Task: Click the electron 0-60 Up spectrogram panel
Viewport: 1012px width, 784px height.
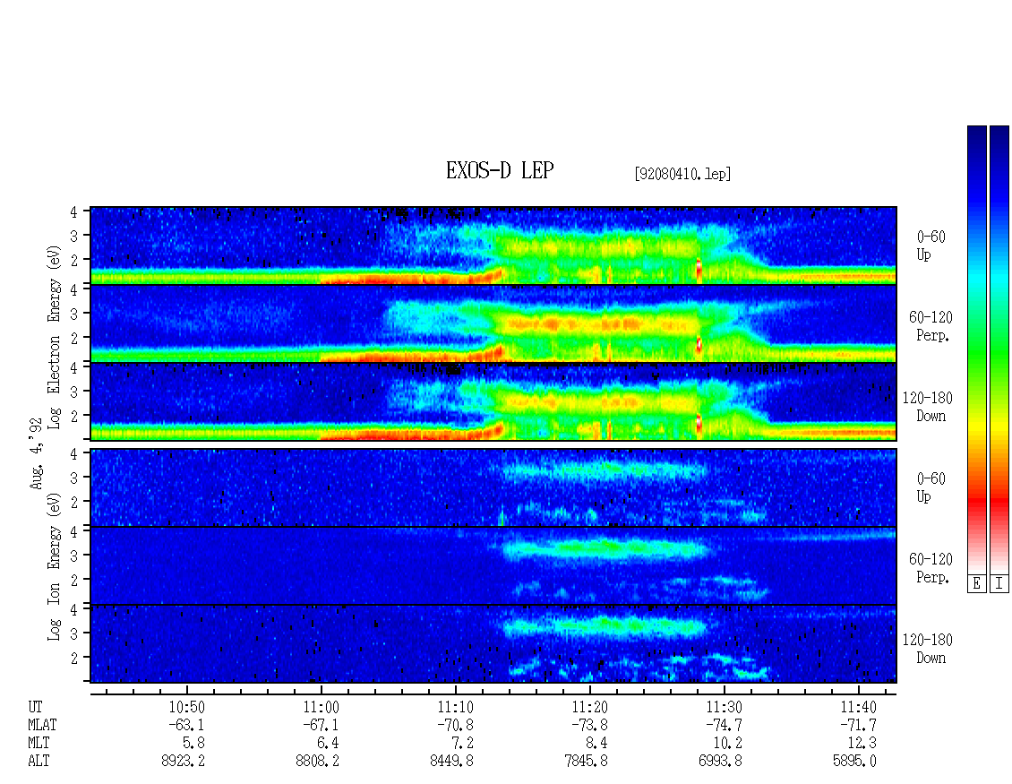Action: [493, 246]
